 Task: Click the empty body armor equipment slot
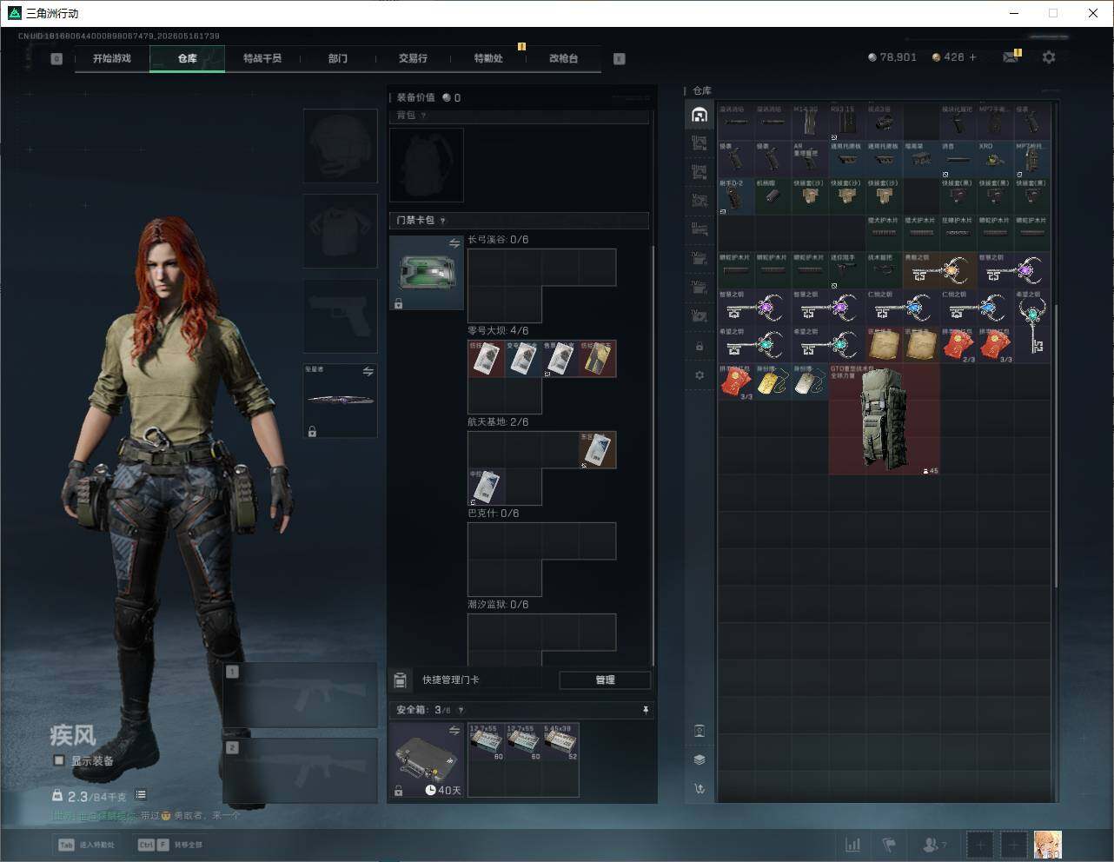click(x=340, y=230)
